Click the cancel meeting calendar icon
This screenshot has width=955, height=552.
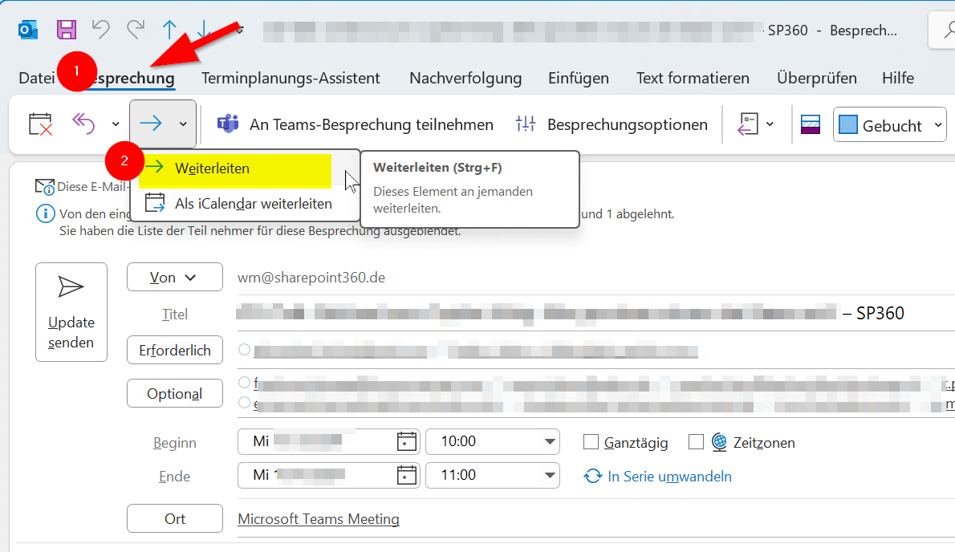click(40, 124)
